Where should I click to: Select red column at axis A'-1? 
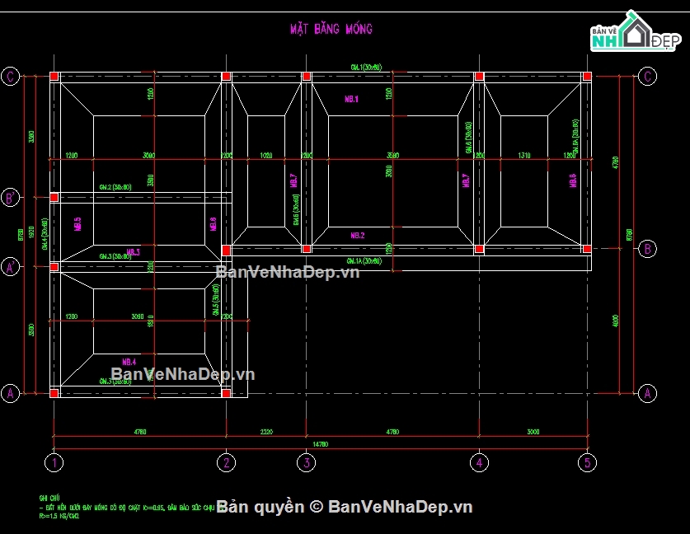54,266
